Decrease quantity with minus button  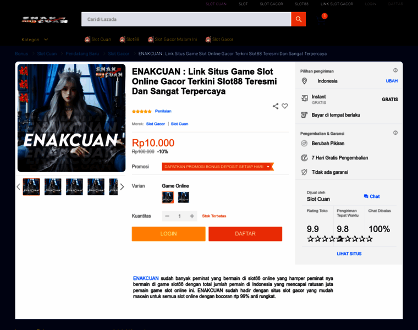point(167,216)
